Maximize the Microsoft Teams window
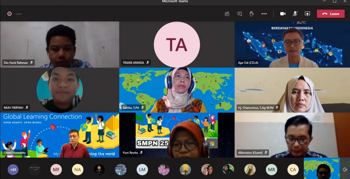350x179 pixels. pos(334,1)
